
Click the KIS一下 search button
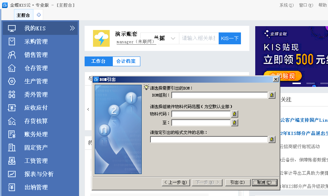pos(229,38)
